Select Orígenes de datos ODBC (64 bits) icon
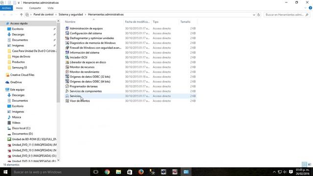The image size is (313, 176). (x=67, y=82)
